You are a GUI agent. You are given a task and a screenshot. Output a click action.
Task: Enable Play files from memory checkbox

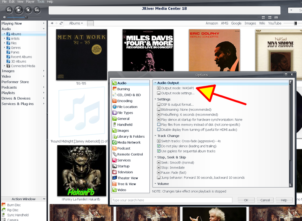(159, 124)
